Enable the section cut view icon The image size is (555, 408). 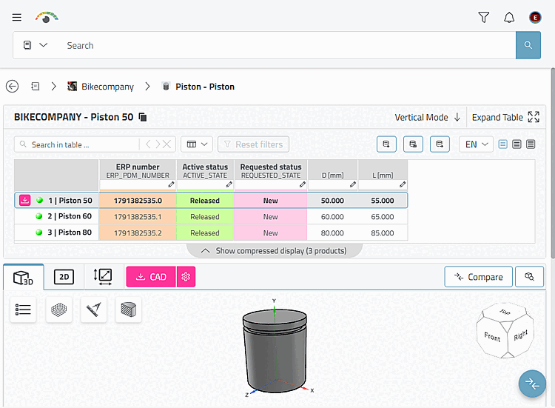[129, 310]
